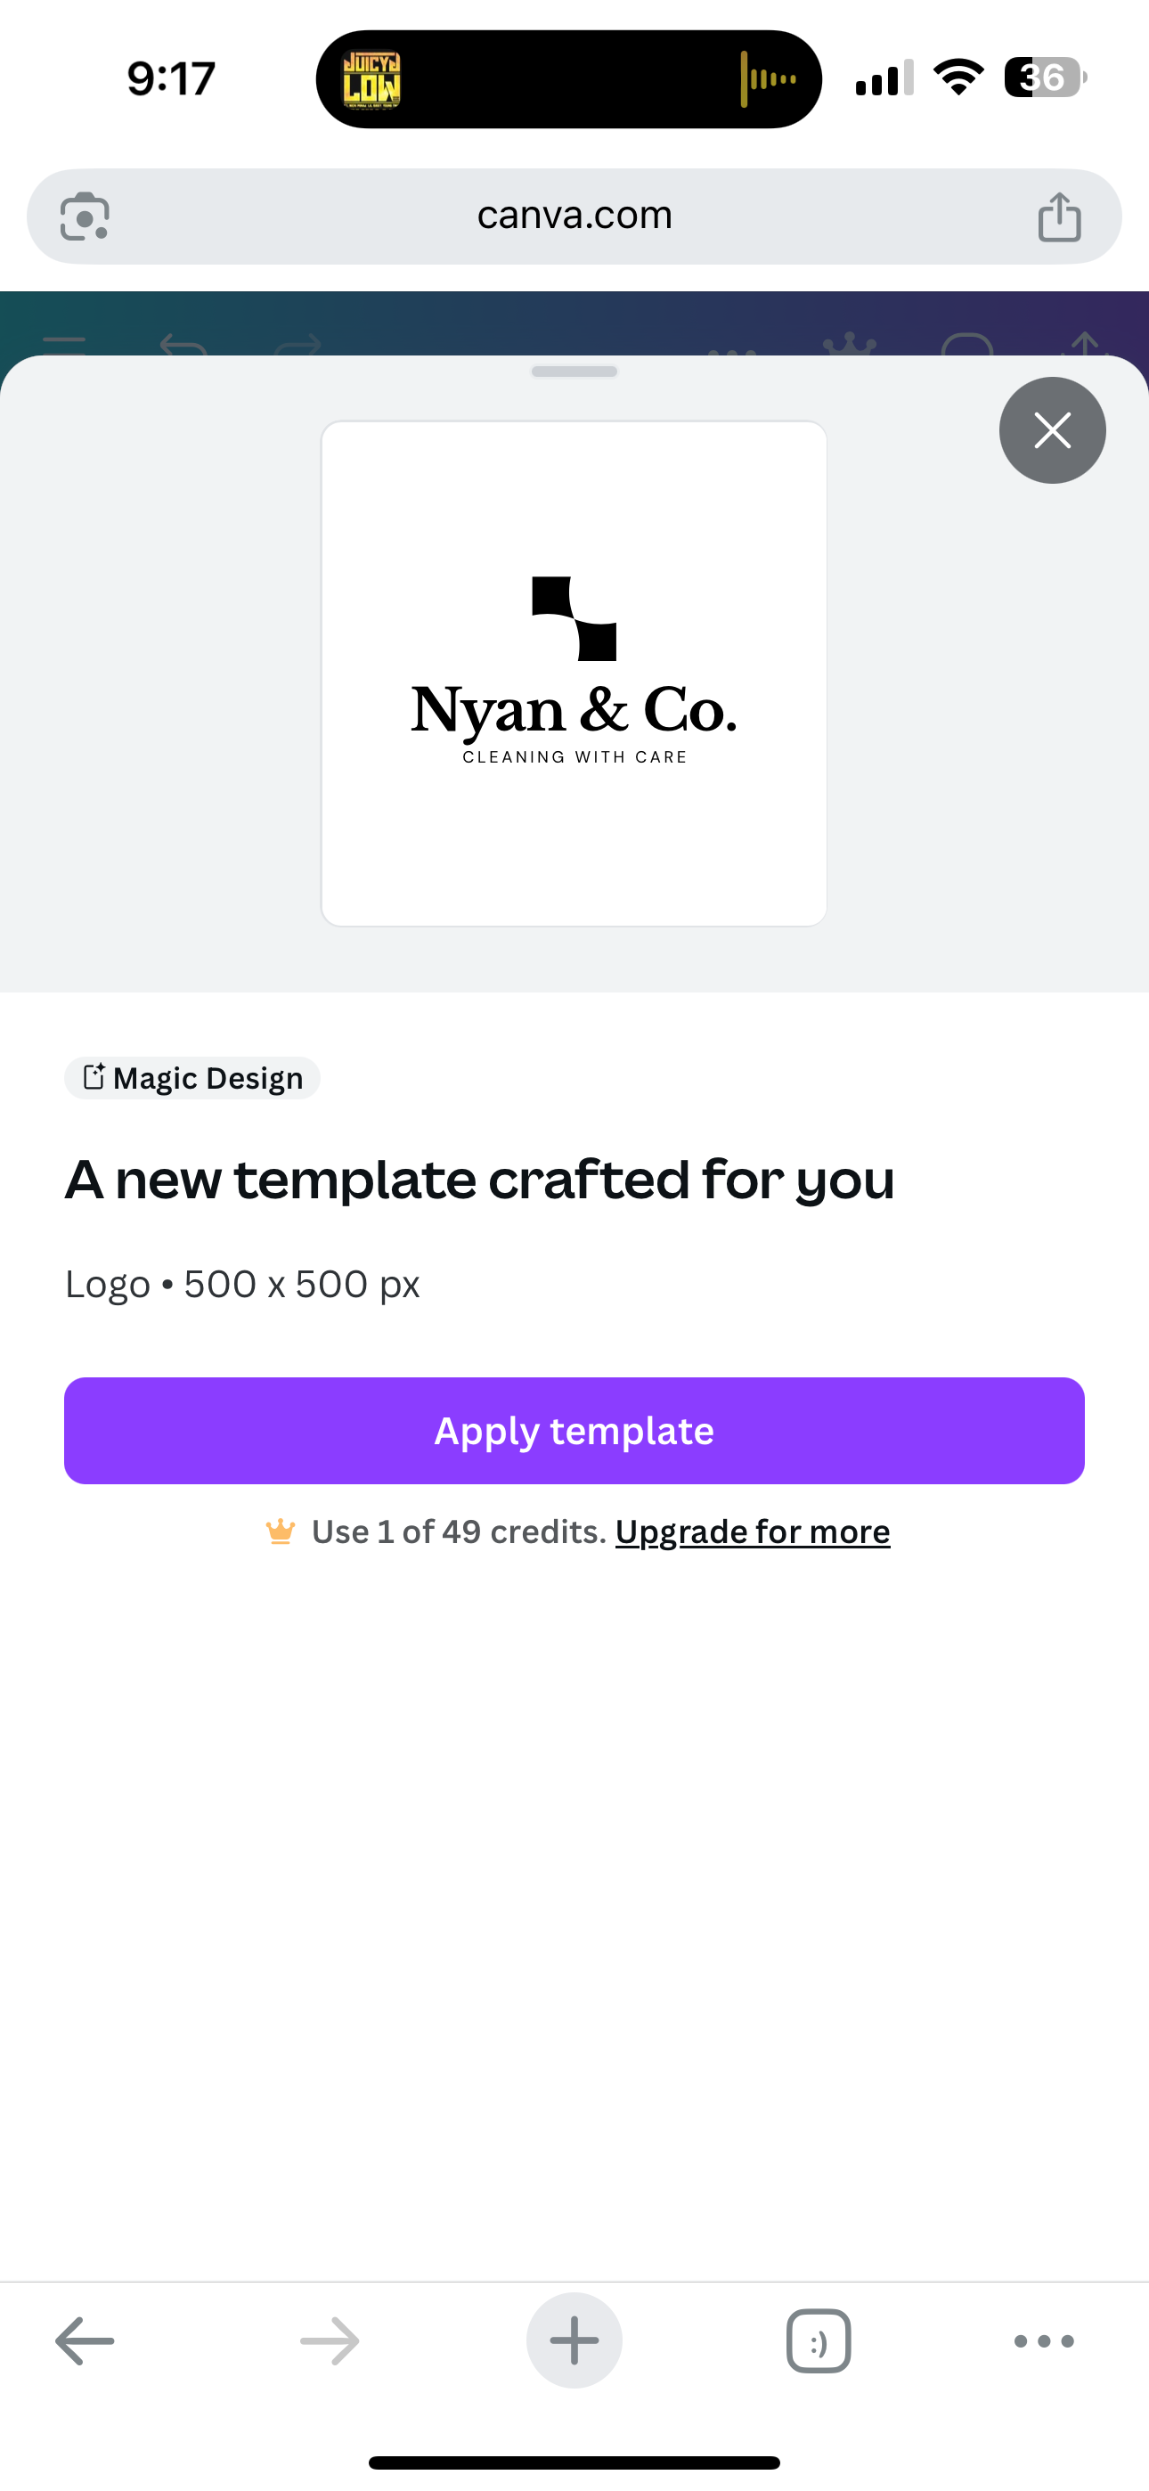Select the Nyan & Co. logo thumbnail
This screenshot has width=1149, height=2491.
[574, 673]
